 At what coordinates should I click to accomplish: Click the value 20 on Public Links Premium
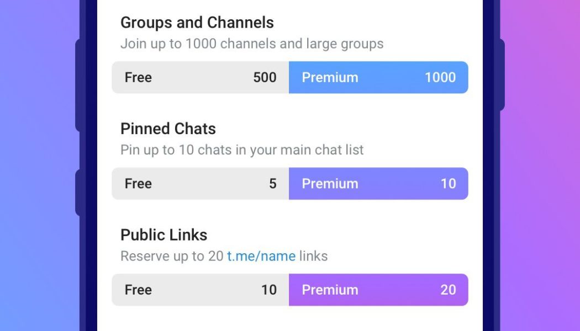448,290
